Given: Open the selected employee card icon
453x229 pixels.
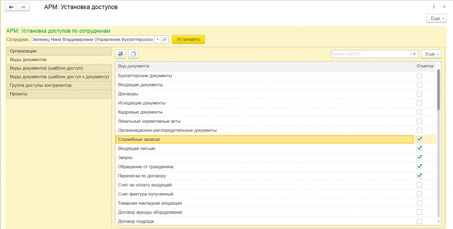Looking at the screenshot, I should click(165, 39).
